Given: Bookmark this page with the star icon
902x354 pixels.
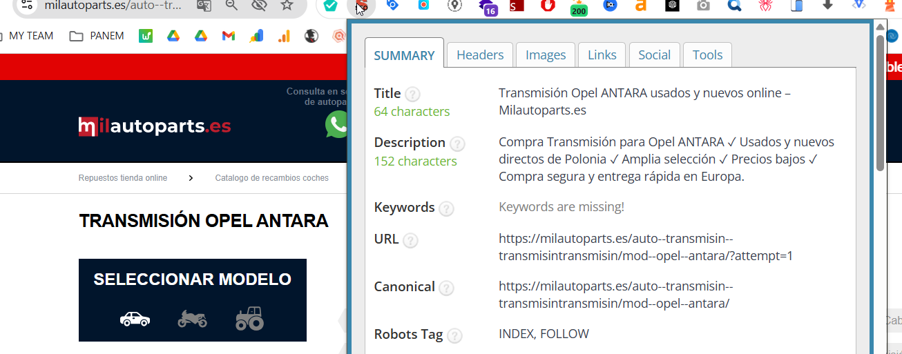Looking at the screenshot, I should click(x=287, y=6).
